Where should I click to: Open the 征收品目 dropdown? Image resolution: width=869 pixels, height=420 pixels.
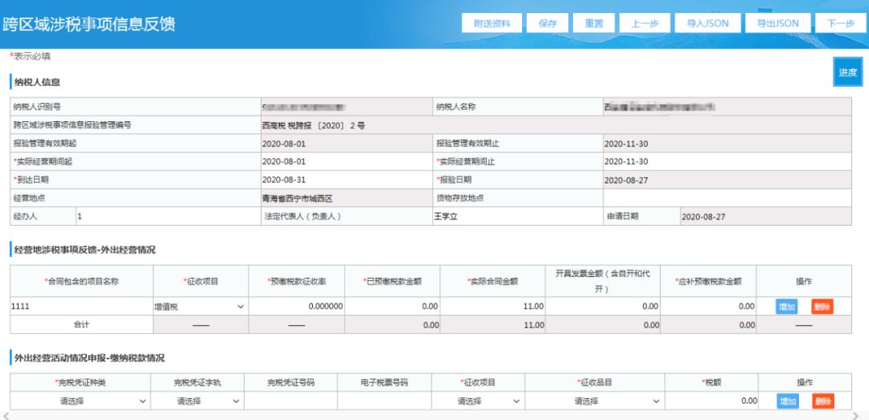click(594, 402)
